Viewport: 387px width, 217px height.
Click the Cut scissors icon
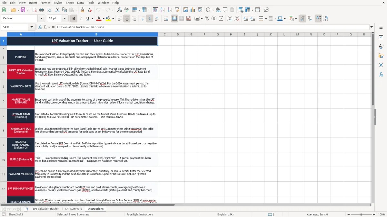(x=57, y=10)
